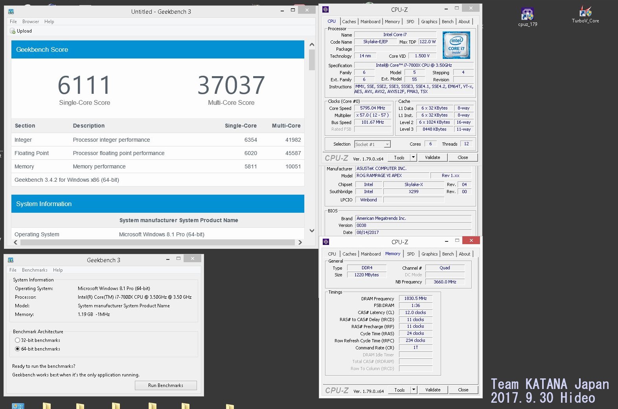This screenshot has width=618, height=409.
Task: Open the TurboV_Core desktop shortcut
Action: coord(585,15)
